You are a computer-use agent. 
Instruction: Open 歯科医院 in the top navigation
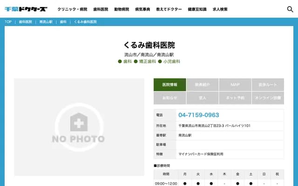(101, 9)
